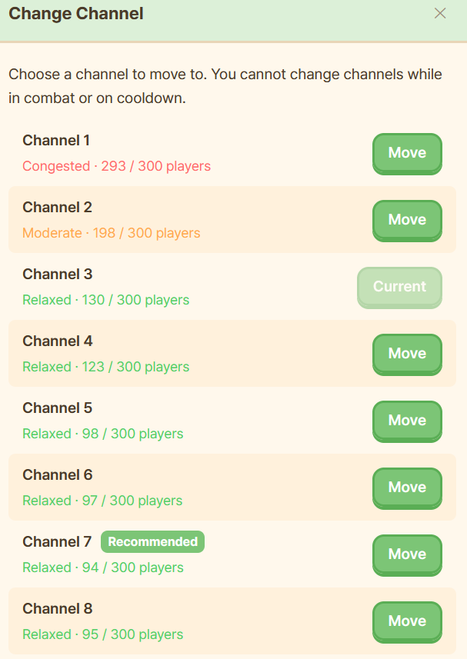
Task: Move to Channel 4
Action: click(x=407, y=354)
